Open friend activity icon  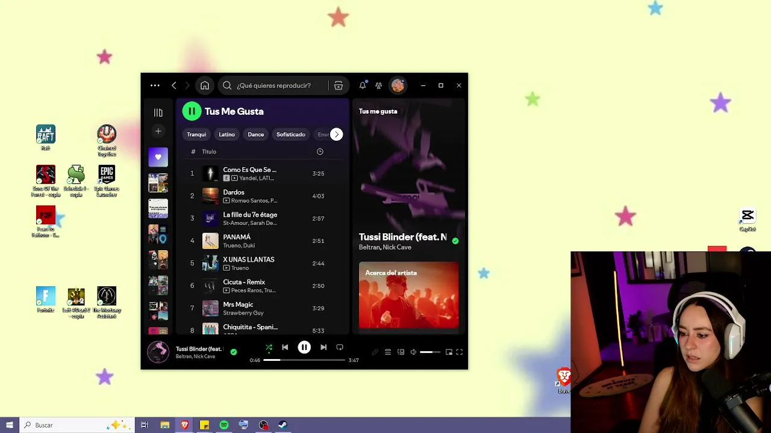point(378,85)
